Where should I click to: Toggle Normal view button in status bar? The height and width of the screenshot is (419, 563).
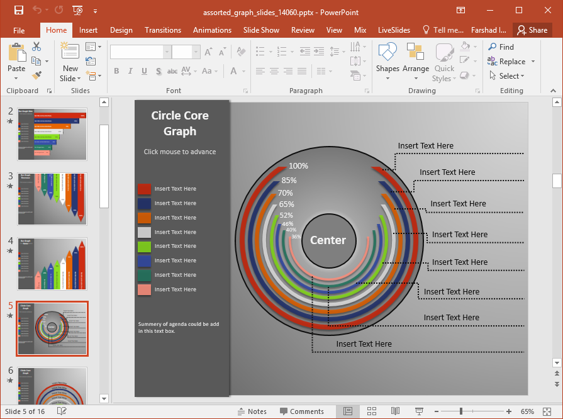[348, 411]
